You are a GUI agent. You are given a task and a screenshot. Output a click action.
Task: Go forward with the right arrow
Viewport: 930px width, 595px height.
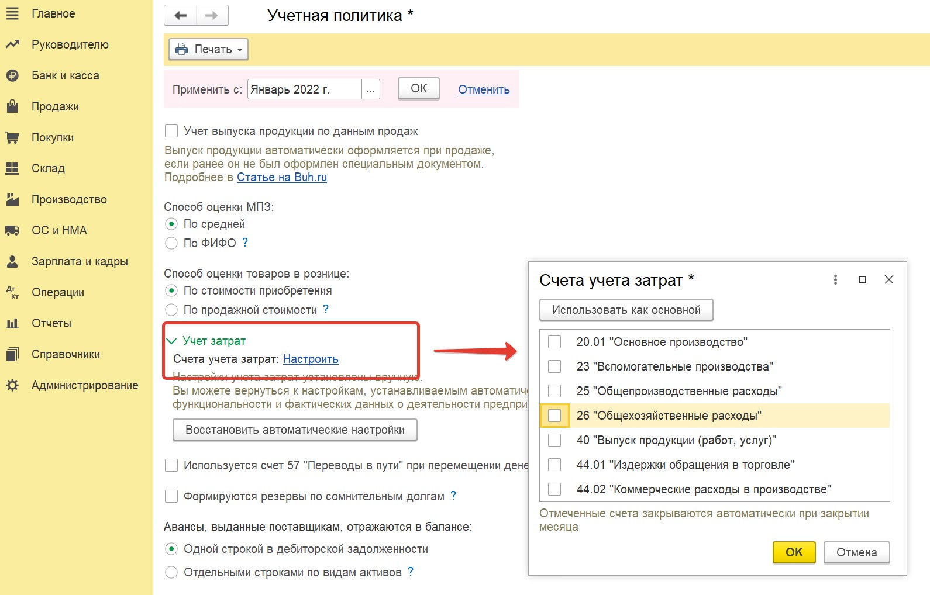(212, 16)
